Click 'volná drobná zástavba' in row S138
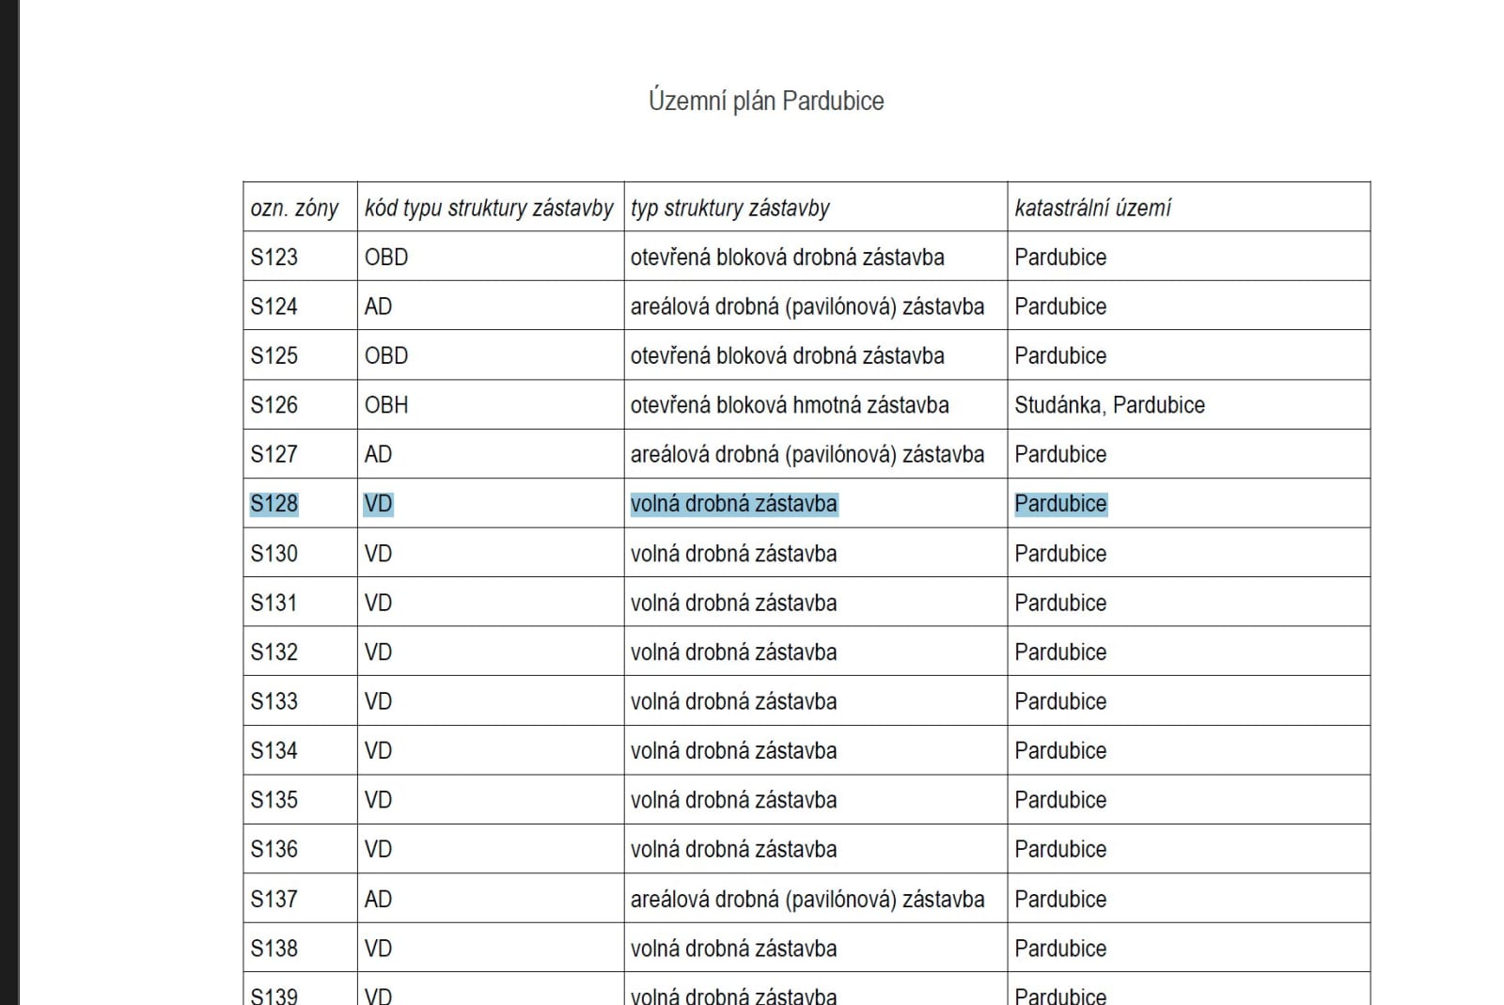Viewport: 1504px width, 1005px height. click(733, 949)
